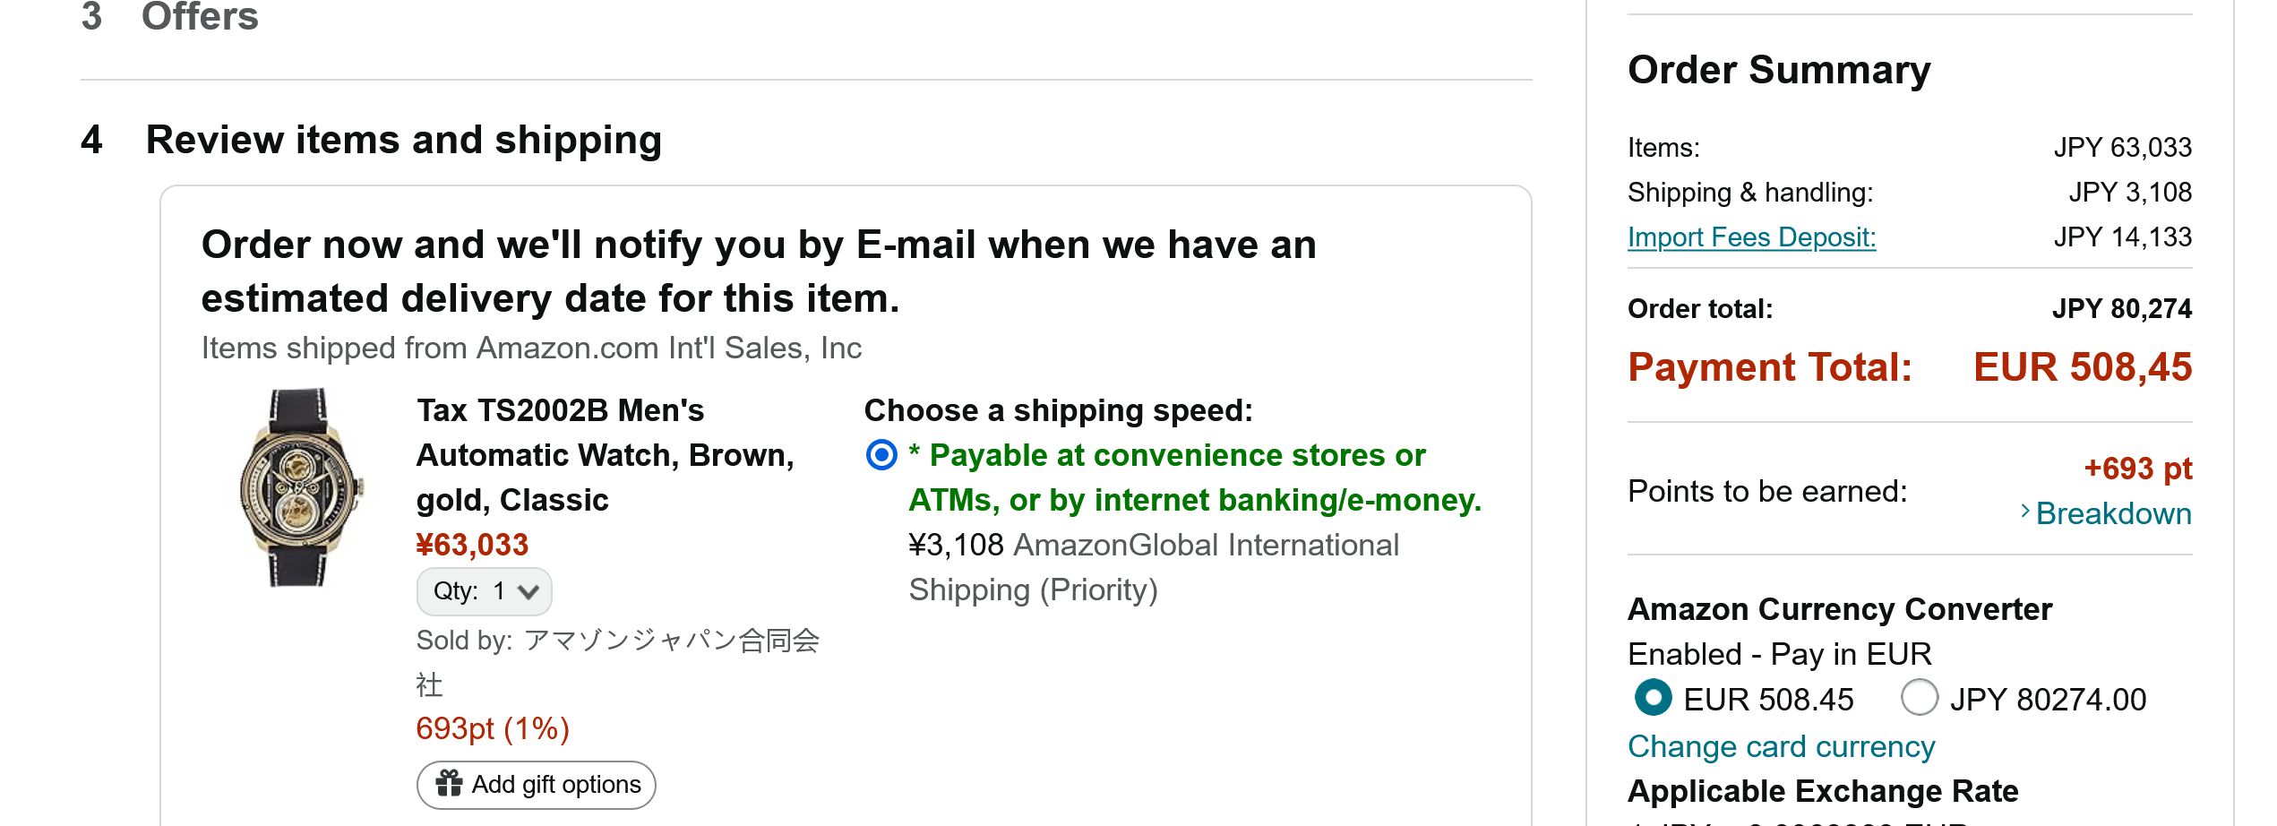Viewport: 2277px width, 826px height.
Task: Click the +693 pt points earned value
Action: [2136, 469]
